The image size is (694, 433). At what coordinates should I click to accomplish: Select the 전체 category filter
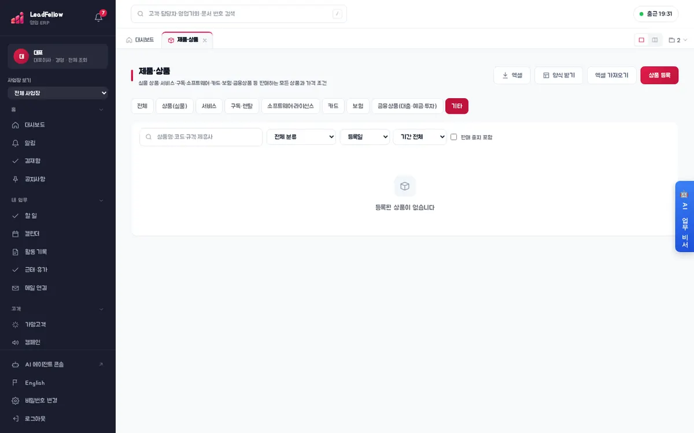pyautogui.click(x=142, y=106)
